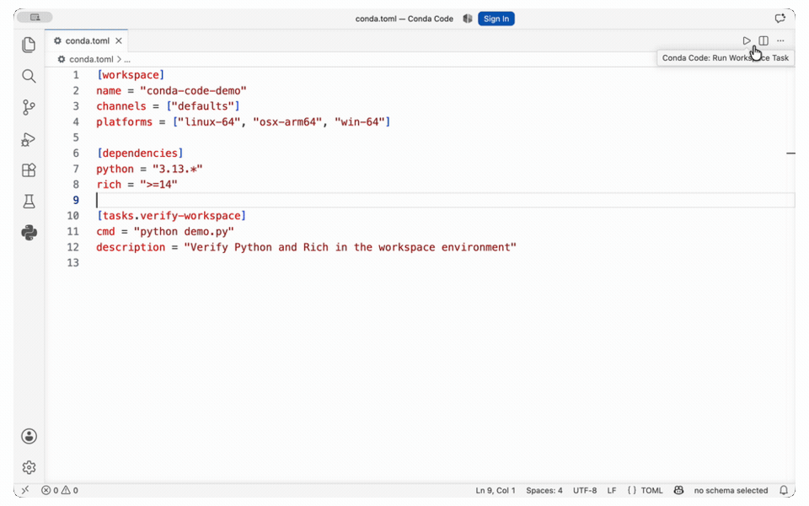
Task: Click the overview ruler marker at right edge
Action: 790,153
